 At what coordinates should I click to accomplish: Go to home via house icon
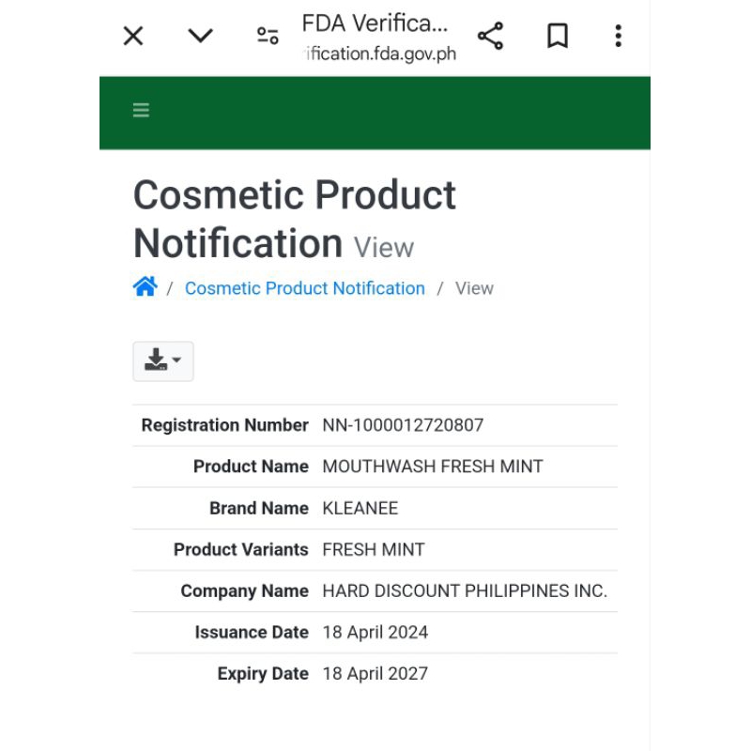(x=146, y=287)
